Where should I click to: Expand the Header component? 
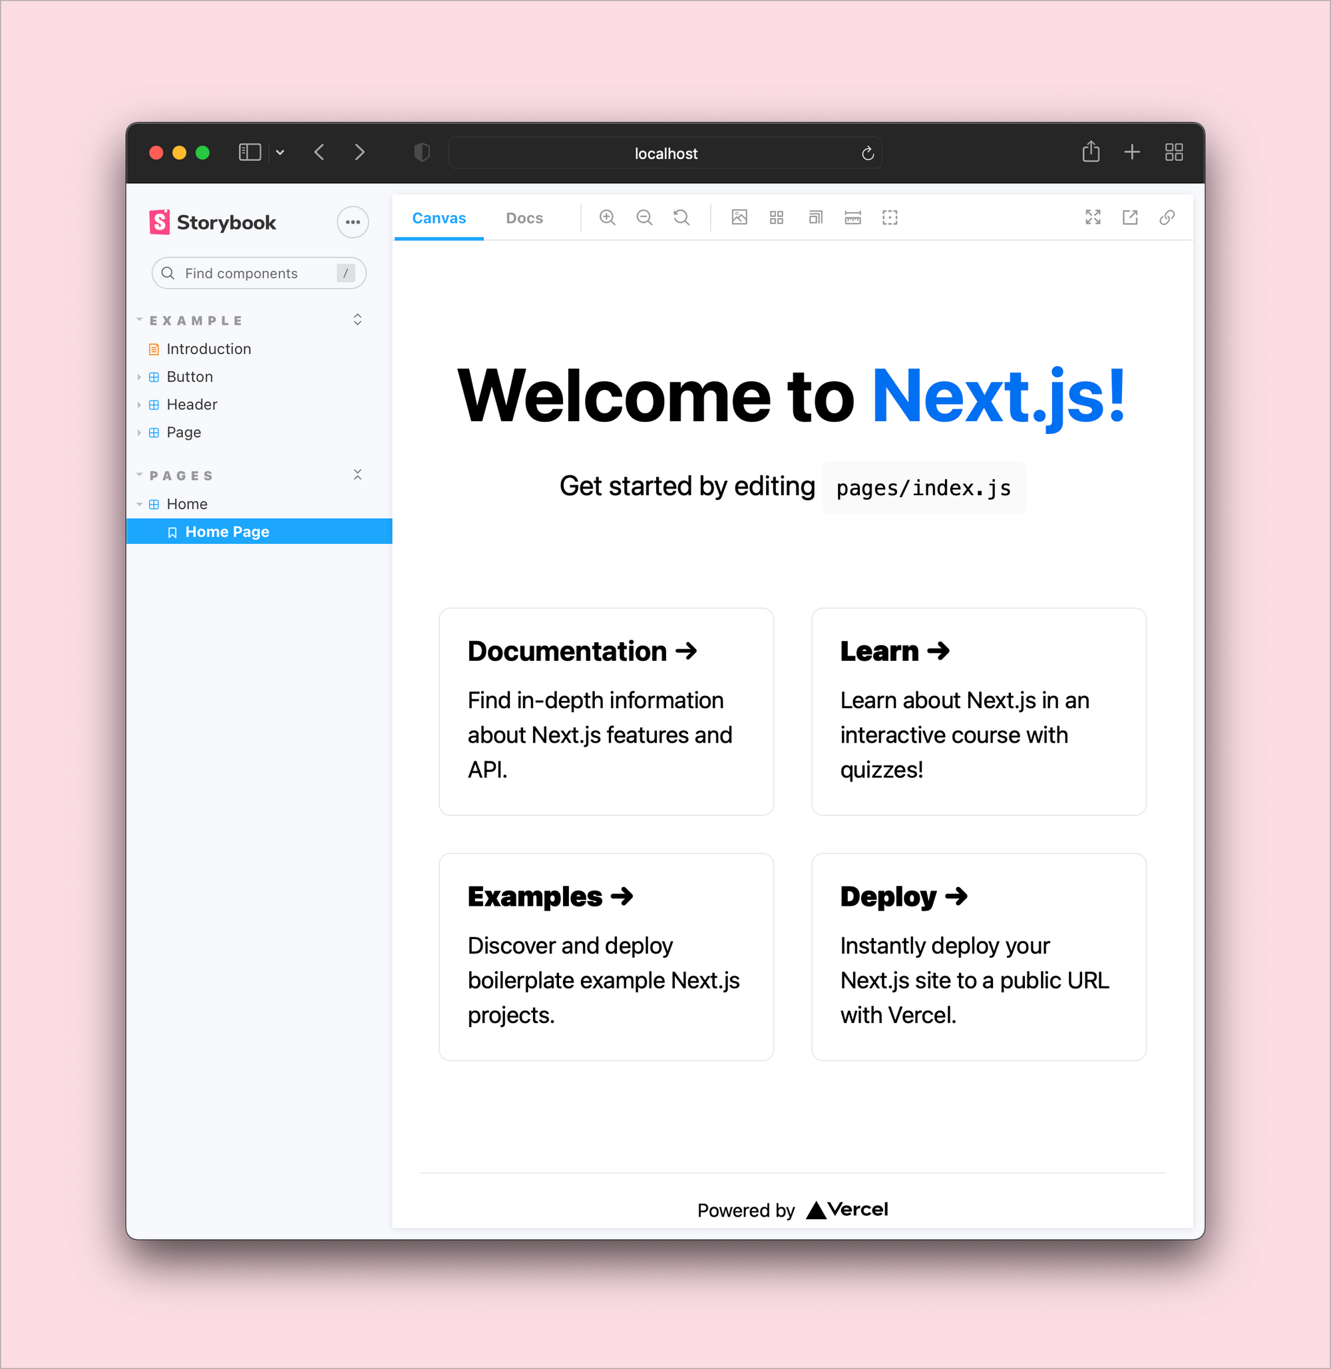(x=192, y=405)
